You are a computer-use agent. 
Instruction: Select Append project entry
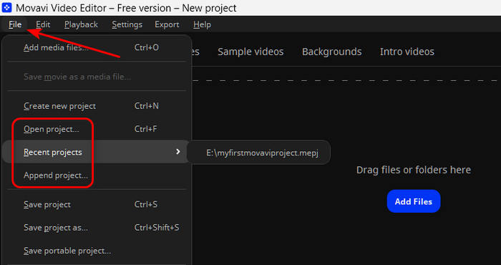(x=97, y=175)
